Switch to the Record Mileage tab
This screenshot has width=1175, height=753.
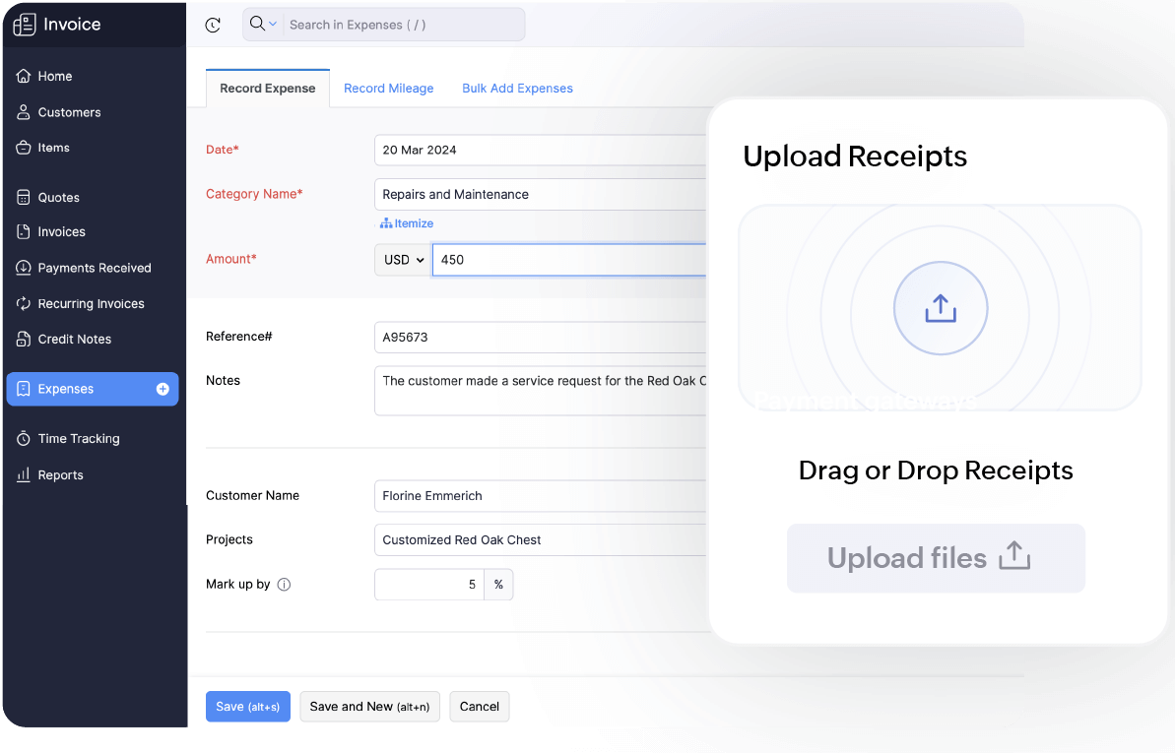[x=388, y=88]
